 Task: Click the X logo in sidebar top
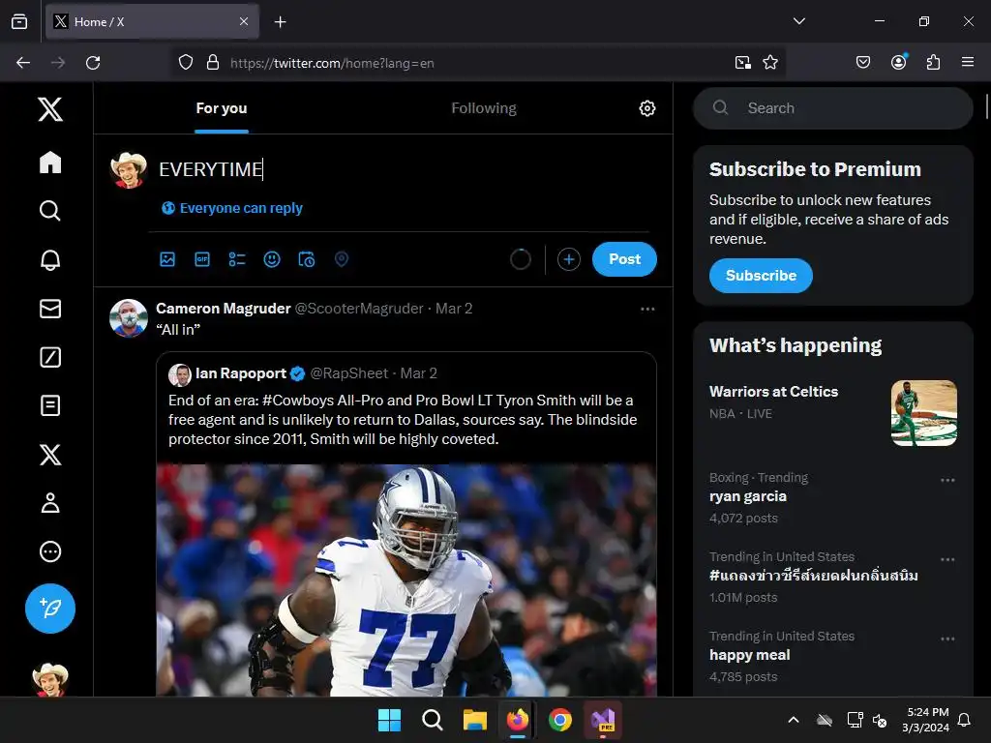point(50,109)
